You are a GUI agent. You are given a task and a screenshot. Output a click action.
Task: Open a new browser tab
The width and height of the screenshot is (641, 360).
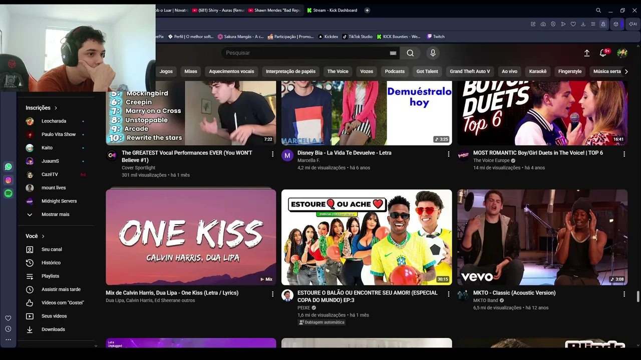(x=367, y=10)
